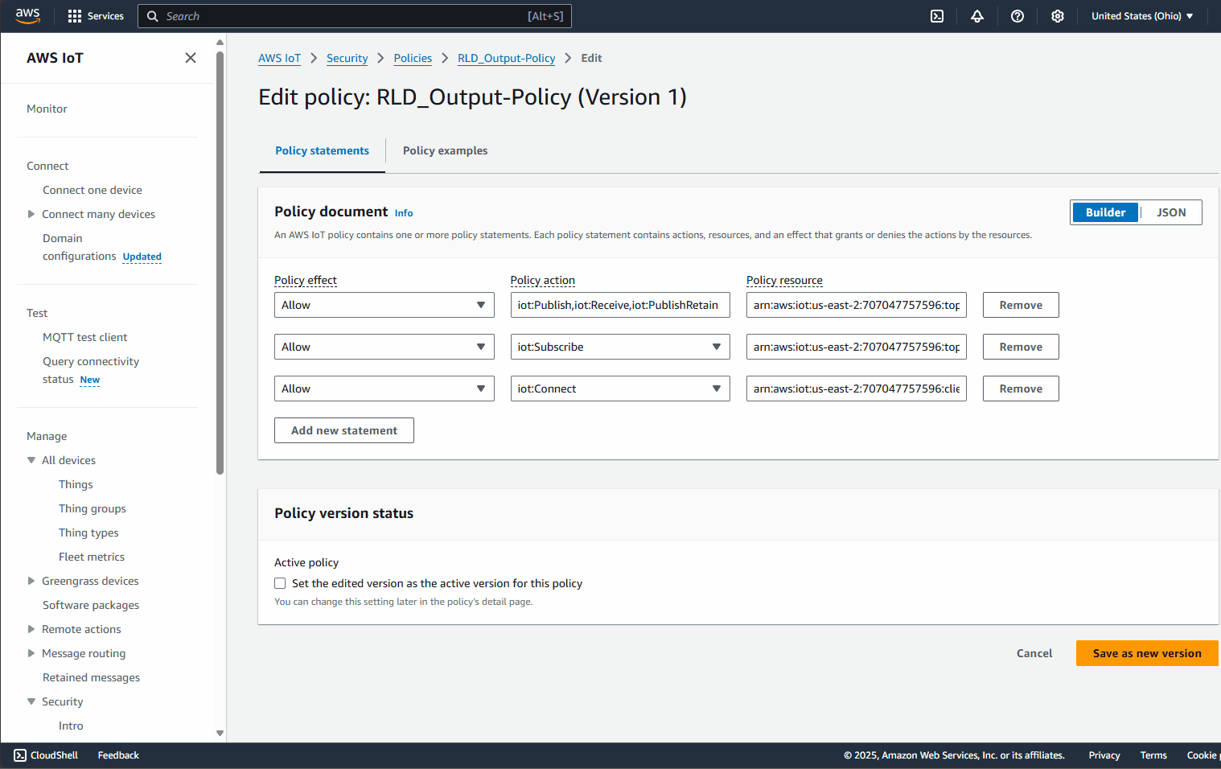The width and height of the screenshot is (1221, 769).
Task: Open the Terms footer link
Action: [1153, 755]
